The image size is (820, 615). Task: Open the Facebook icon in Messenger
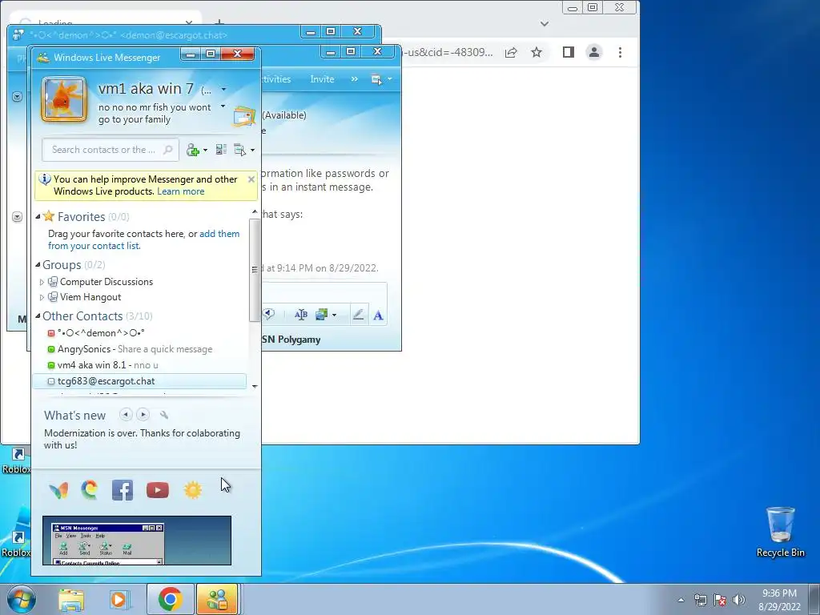click(123, 490)
